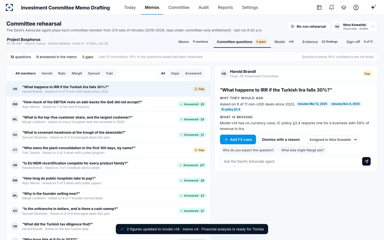Open the user profile icon

[356, 7]
